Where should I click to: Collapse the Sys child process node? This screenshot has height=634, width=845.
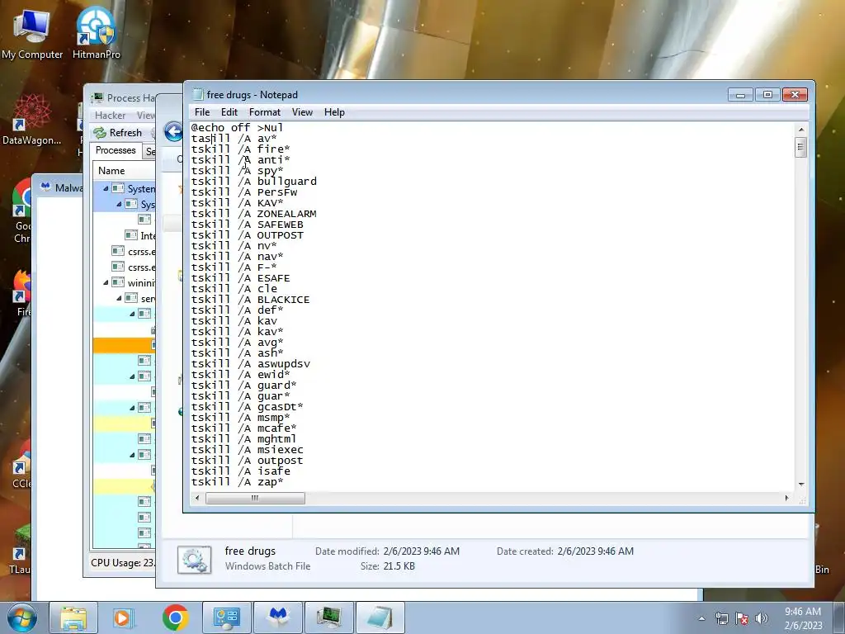point(119,205)
